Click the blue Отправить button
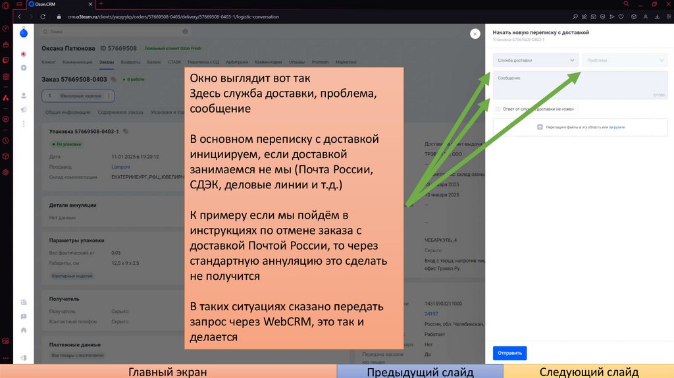Screen dimensions: 674x378 [x=510, y=353]
